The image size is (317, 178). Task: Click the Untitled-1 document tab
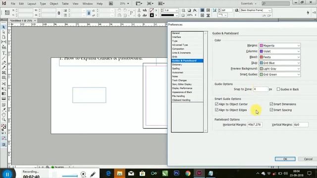(22, 21)
